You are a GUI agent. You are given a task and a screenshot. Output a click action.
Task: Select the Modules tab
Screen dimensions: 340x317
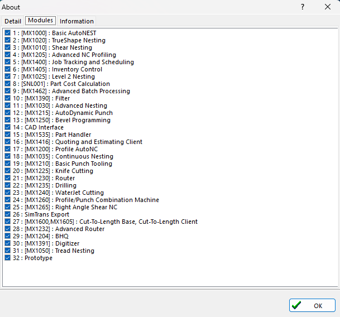41,21
